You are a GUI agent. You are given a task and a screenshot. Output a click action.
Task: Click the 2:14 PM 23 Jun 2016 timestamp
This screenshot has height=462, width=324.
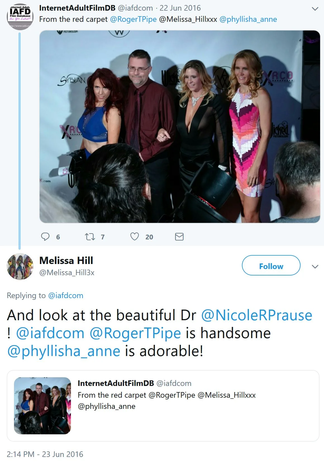pos(45,454)
